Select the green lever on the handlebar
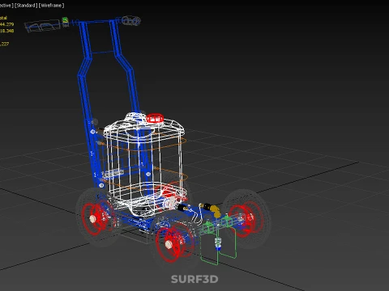 coord(65,20)
